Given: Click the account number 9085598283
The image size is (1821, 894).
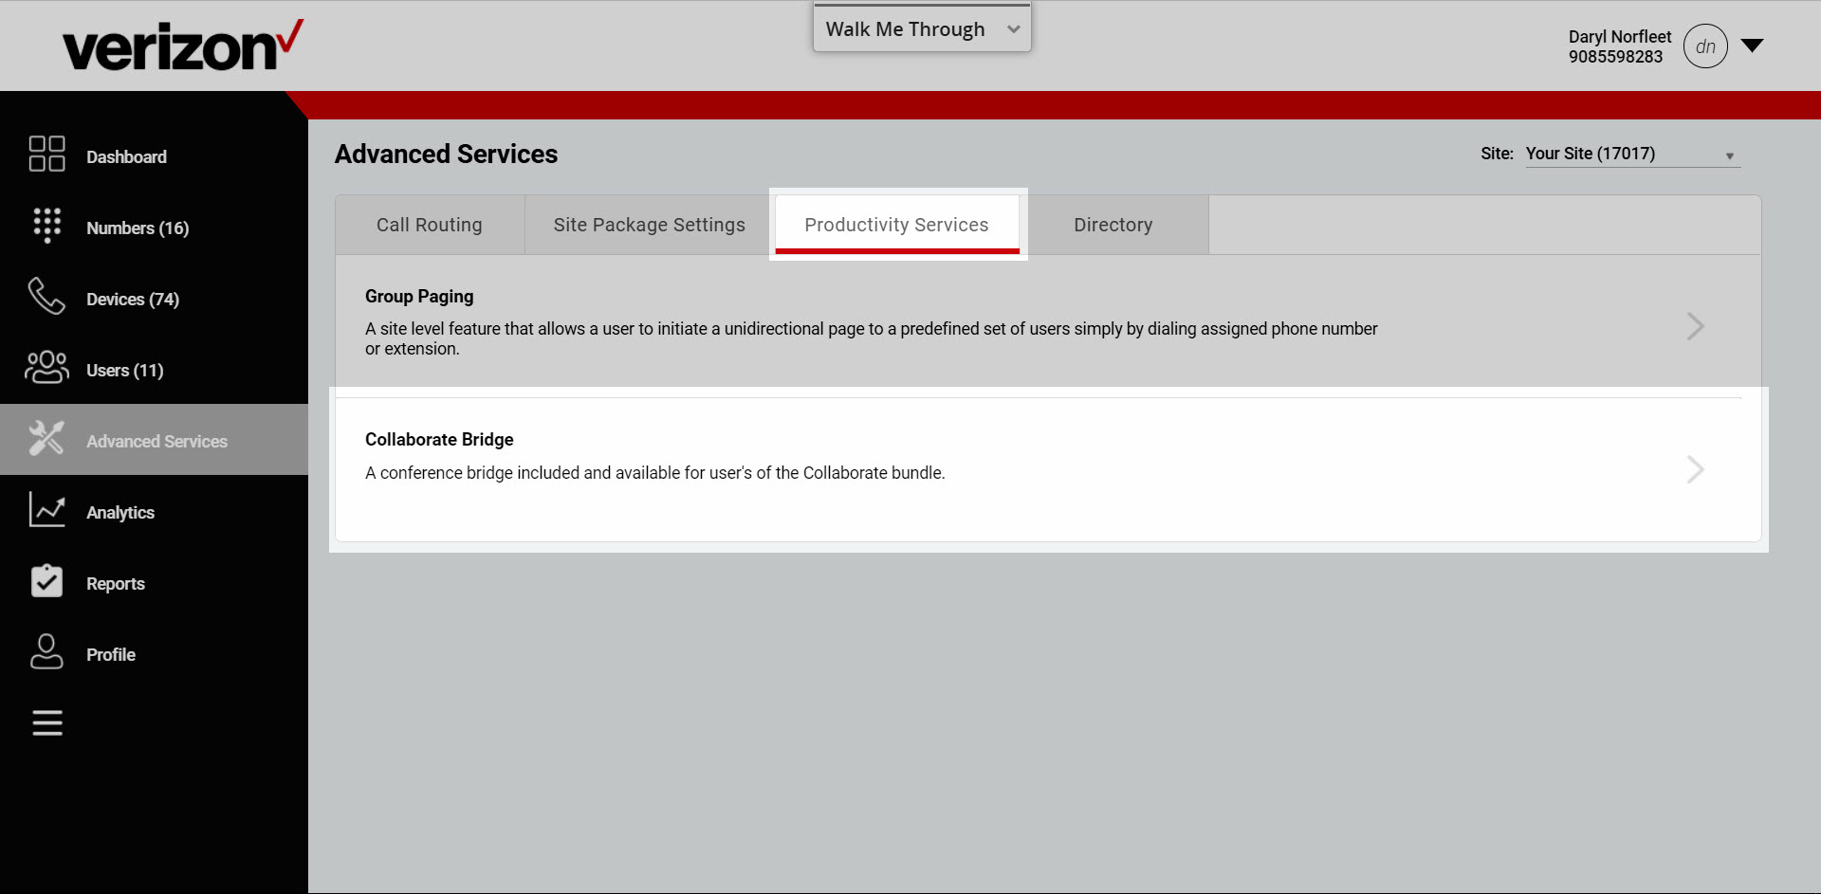Looking at the screenshot, I should click(x=1615, y=56).
